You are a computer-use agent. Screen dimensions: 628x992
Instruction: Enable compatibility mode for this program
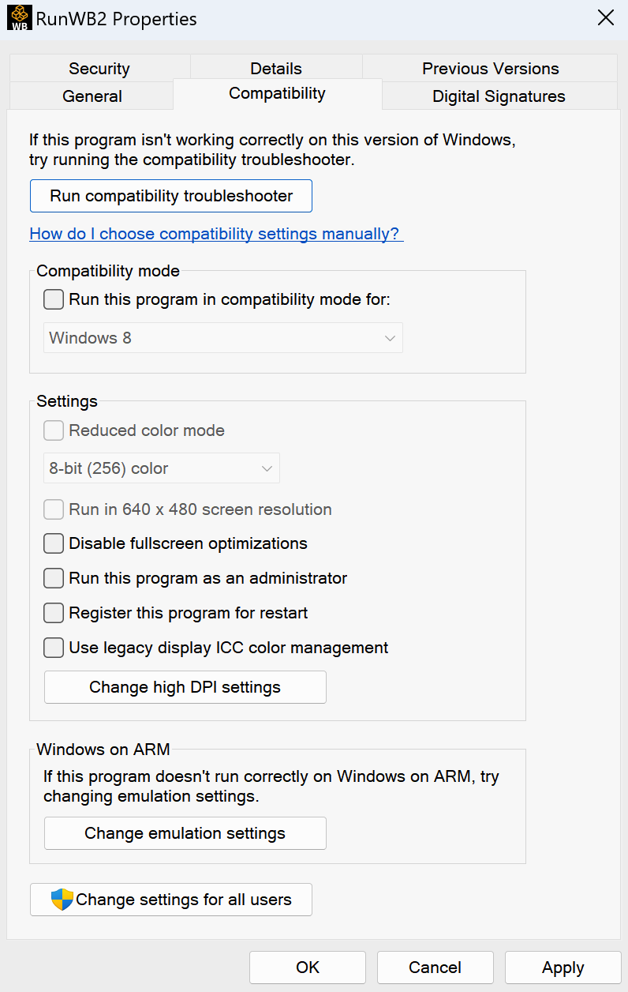pos(53,299)
